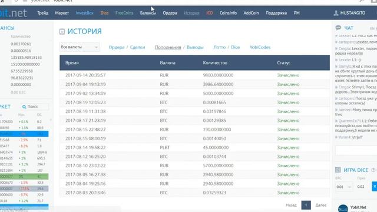Click the market search magnifier icon
377x212 pixels.
tap(24, 107)
